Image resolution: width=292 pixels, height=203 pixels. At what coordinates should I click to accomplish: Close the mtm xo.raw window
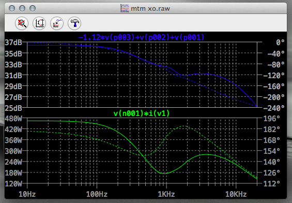tap(12, 8)
